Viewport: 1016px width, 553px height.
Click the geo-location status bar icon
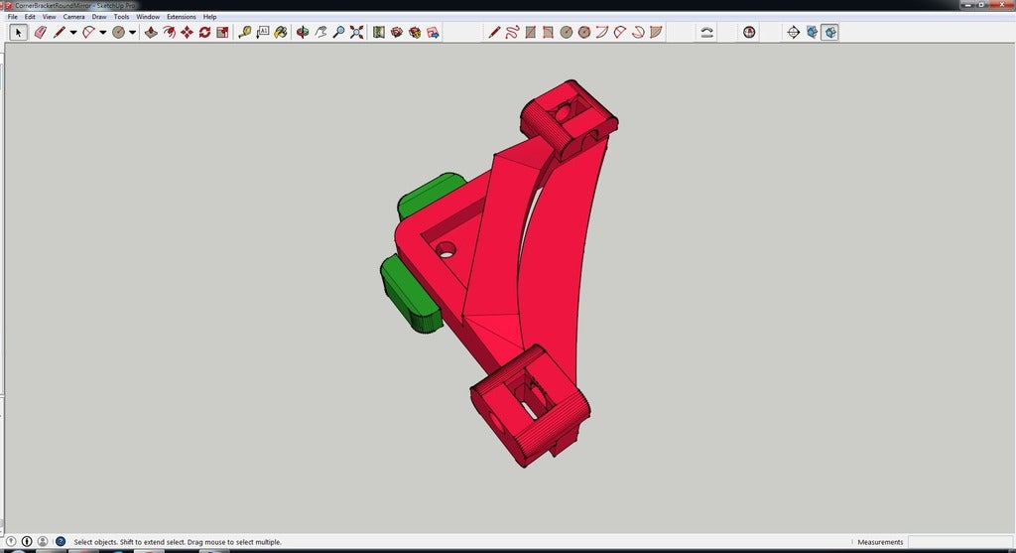click(x=11, y=541)
